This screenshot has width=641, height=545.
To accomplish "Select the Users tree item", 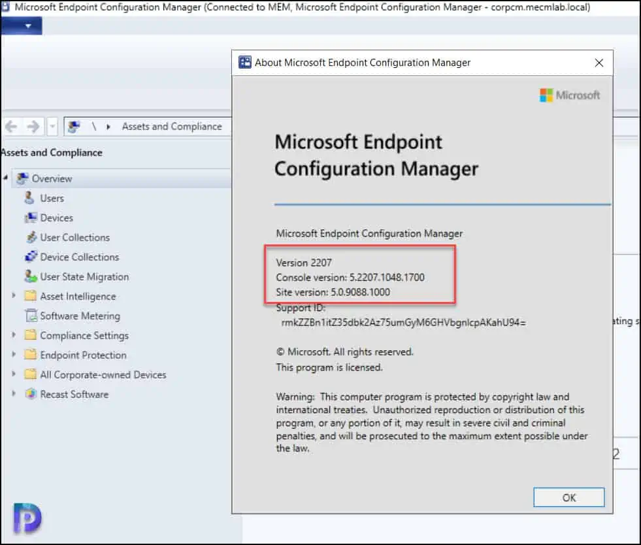I will coord(52,198).
